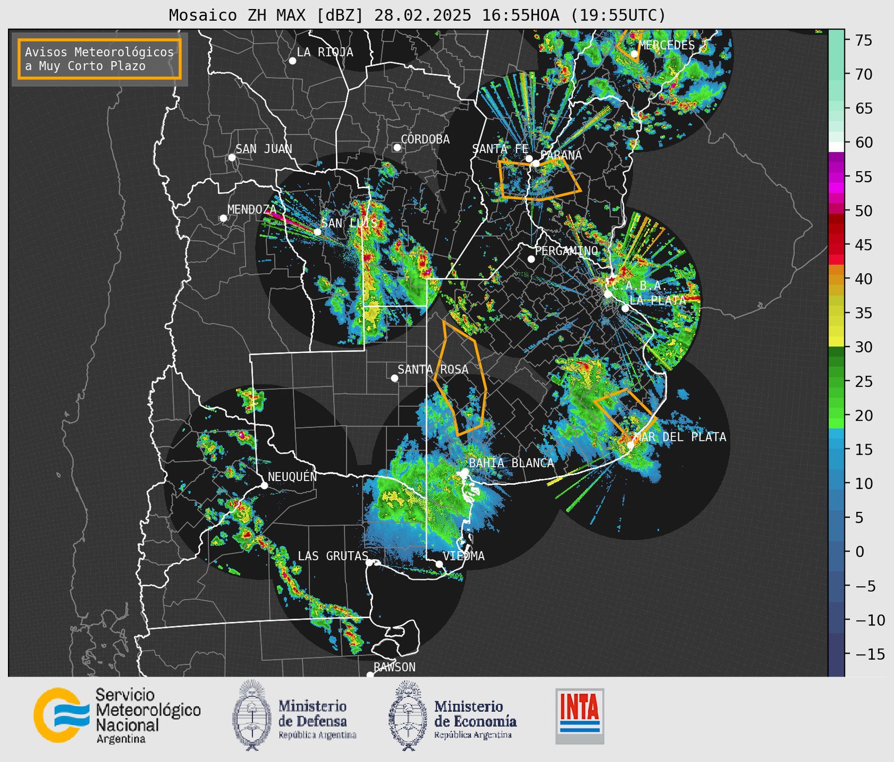Click the PERGAMINO city marker dot

click(x=531, y=259)
